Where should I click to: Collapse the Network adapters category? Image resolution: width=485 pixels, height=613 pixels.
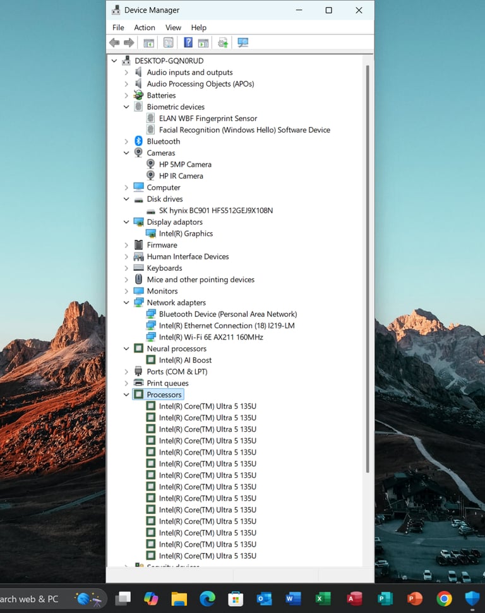point(126,302)
